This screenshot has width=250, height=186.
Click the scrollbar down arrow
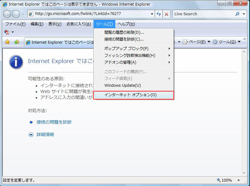click(x=244, y=173)
